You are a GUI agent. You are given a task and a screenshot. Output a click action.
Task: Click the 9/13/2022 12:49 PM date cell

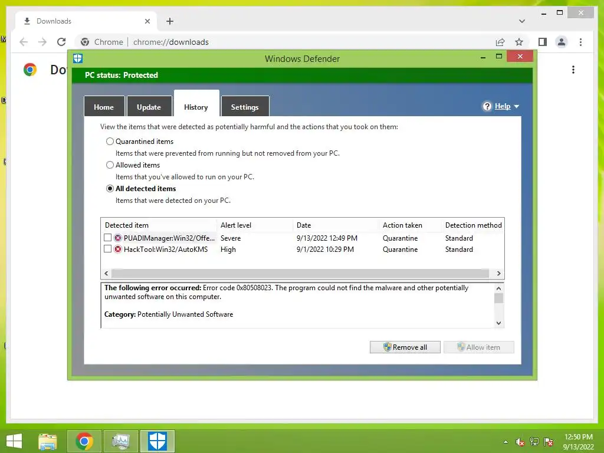click(327, 238)
